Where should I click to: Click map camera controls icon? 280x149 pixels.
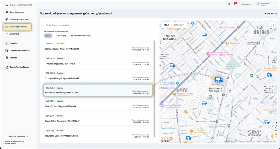point(272,125)
